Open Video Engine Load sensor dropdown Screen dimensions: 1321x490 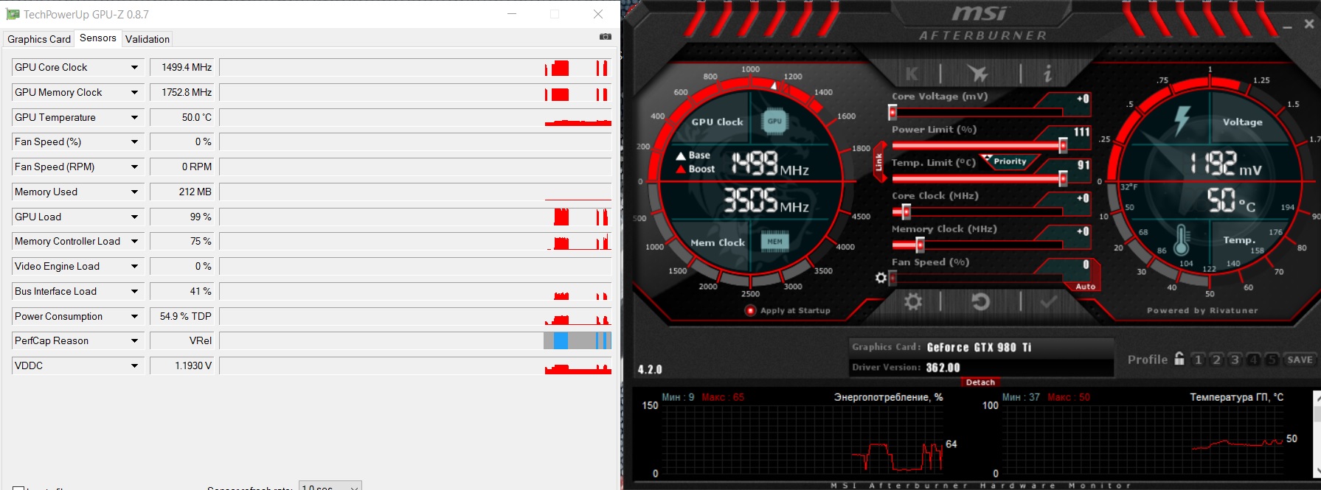134,266
